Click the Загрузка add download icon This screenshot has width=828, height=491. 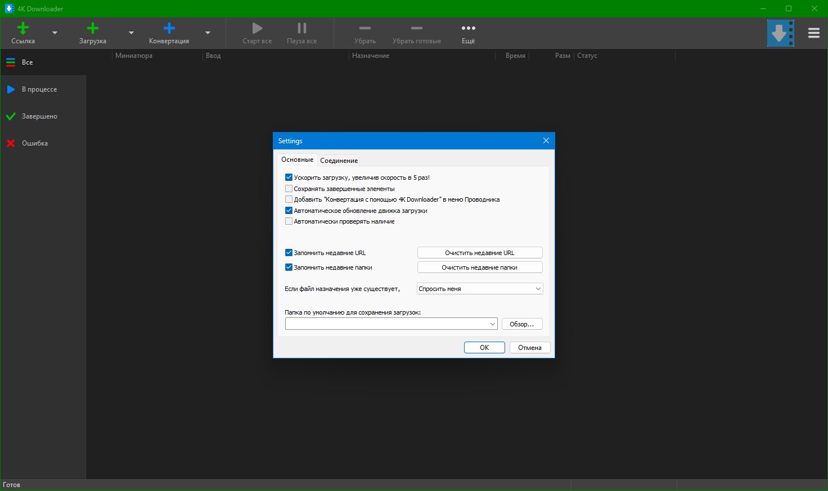93,29
